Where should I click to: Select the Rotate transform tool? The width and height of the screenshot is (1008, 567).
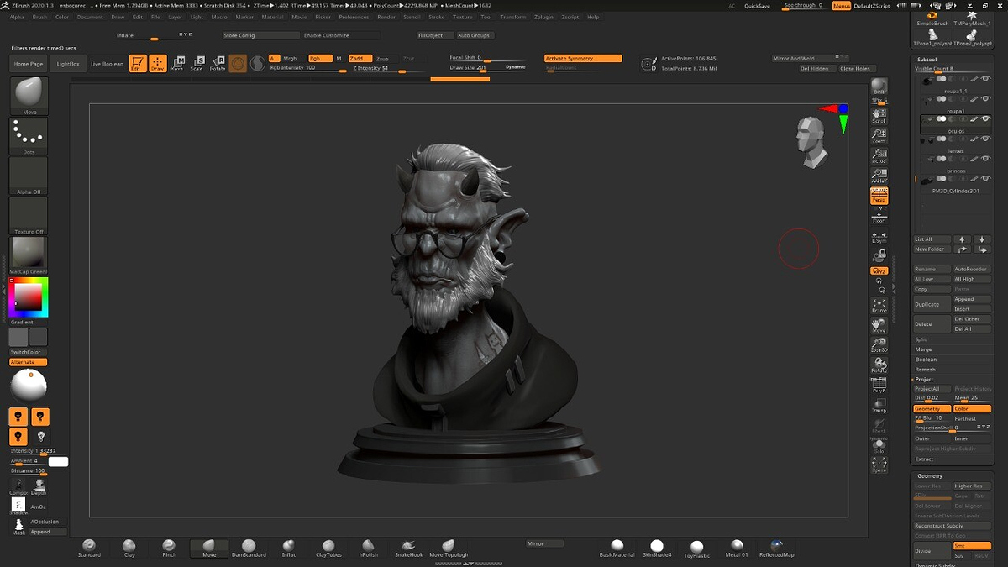pos(218,64)
